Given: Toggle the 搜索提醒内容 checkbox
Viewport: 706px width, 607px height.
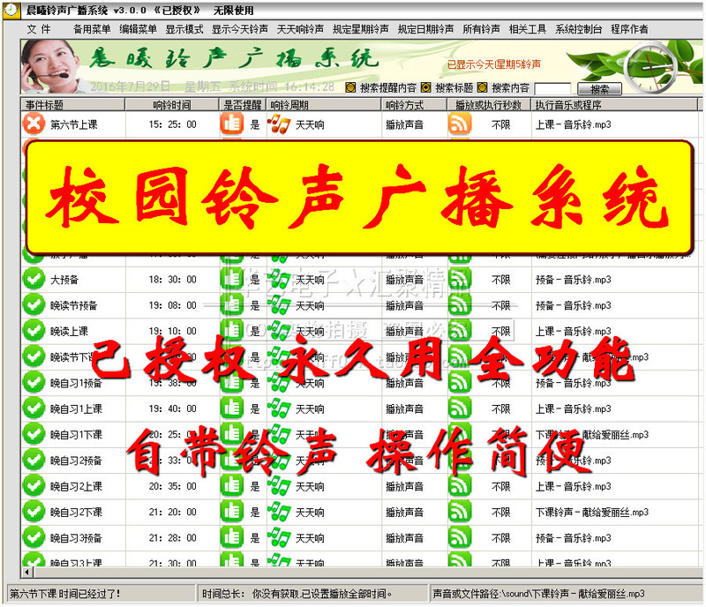Looking at the screenshot, I should point(350,87).
